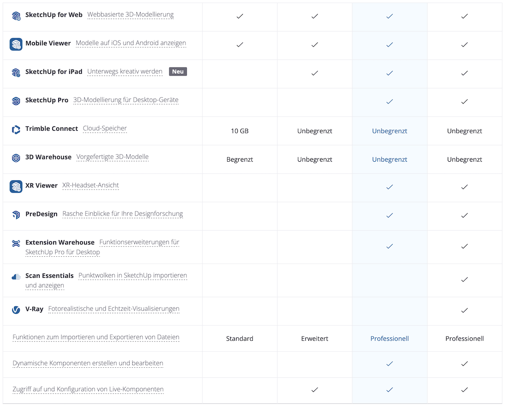The width and height of the screenshot is (506, 407).
Task: Click the black 'Professionell' cell
Action: point(464,339)
